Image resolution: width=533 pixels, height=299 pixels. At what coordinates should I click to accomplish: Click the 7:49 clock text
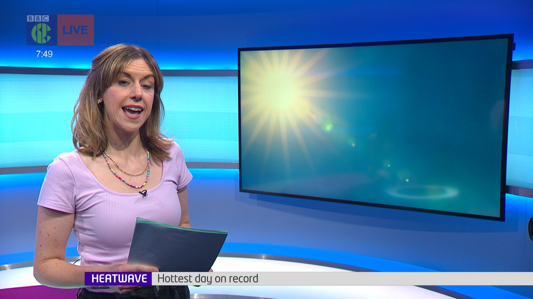[44, 54]
